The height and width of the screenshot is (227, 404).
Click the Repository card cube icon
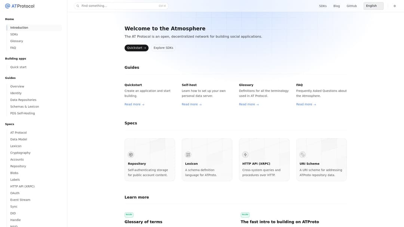pyautogui.click(x=131, y=155)
